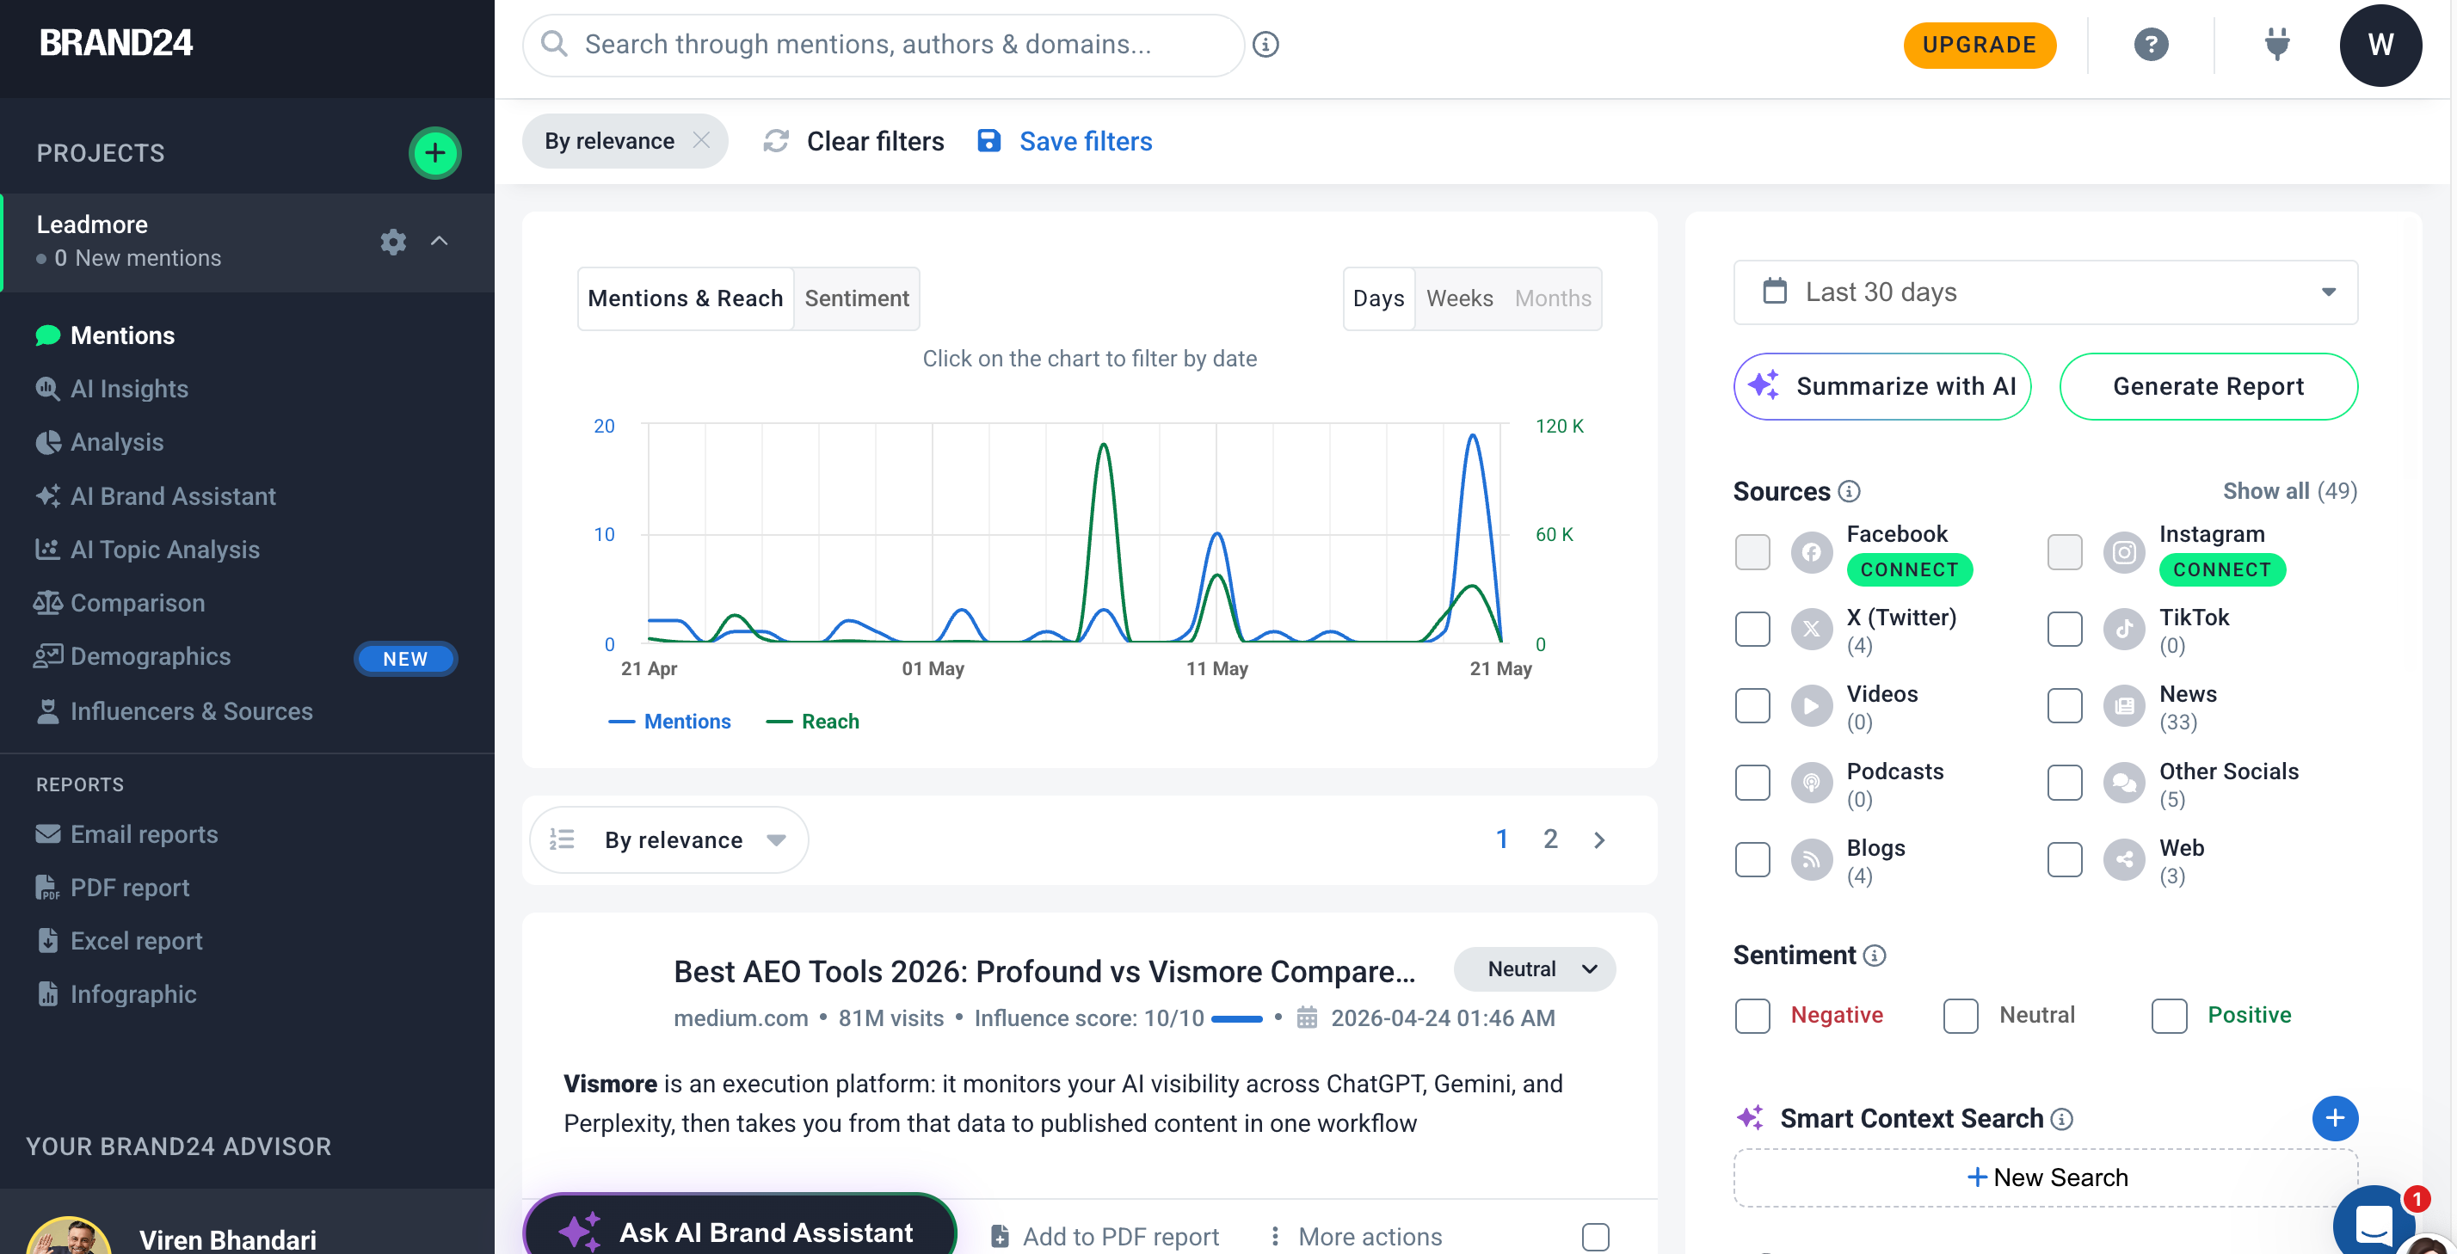Open integrations plug icon
The height and width of the screenshot is (1254, 2457).
point(2276,44)
